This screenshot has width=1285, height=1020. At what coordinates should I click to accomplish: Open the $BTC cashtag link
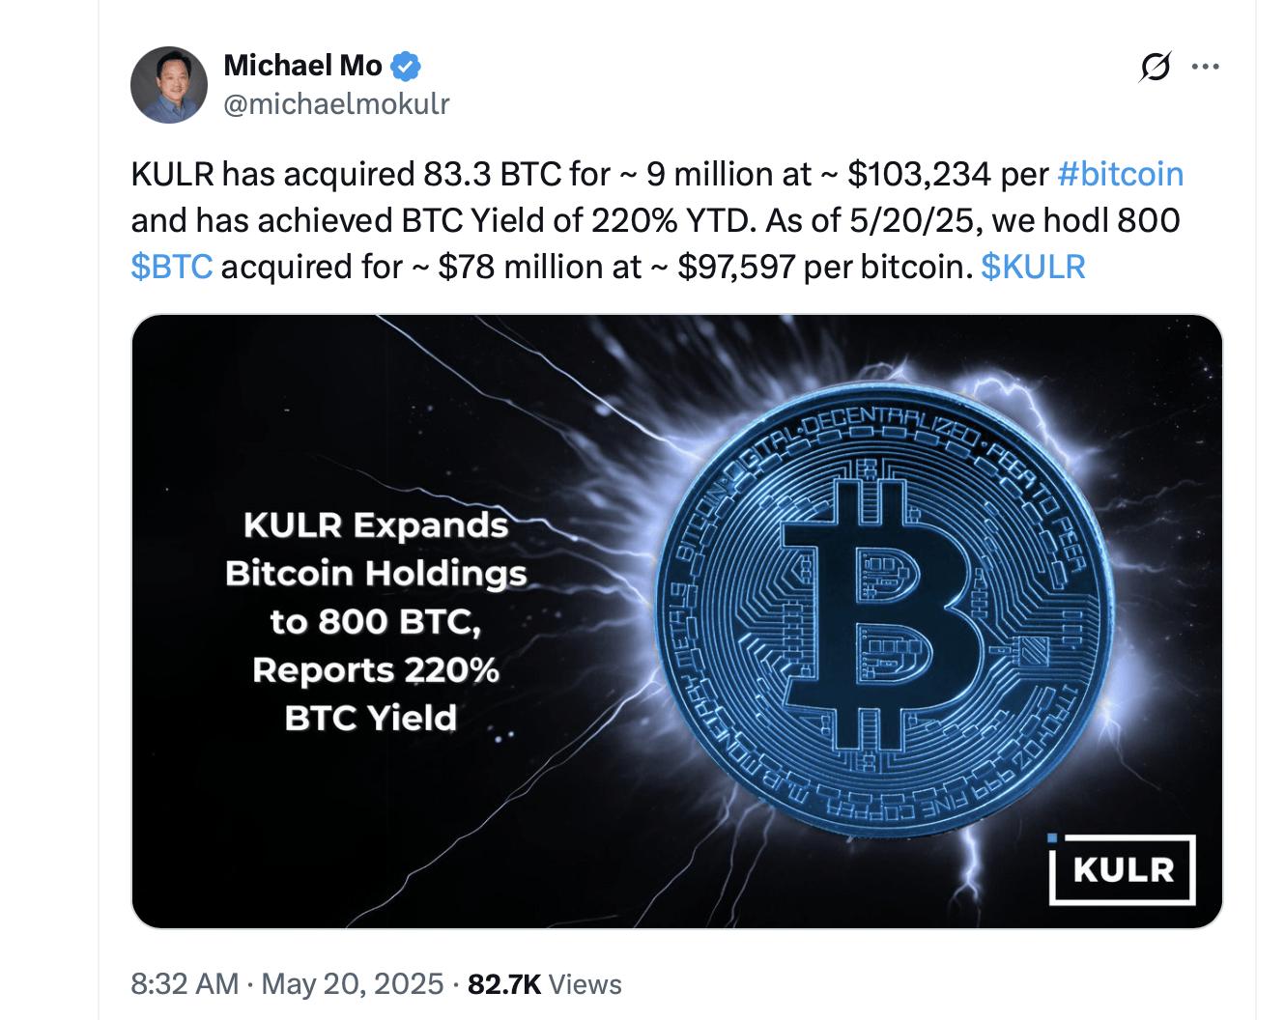click(171, 267)
